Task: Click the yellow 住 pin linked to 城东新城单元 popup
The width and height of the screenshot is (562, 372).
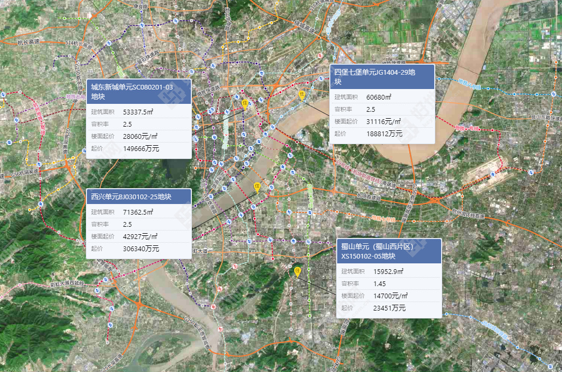Action: [x=245, y=103]
